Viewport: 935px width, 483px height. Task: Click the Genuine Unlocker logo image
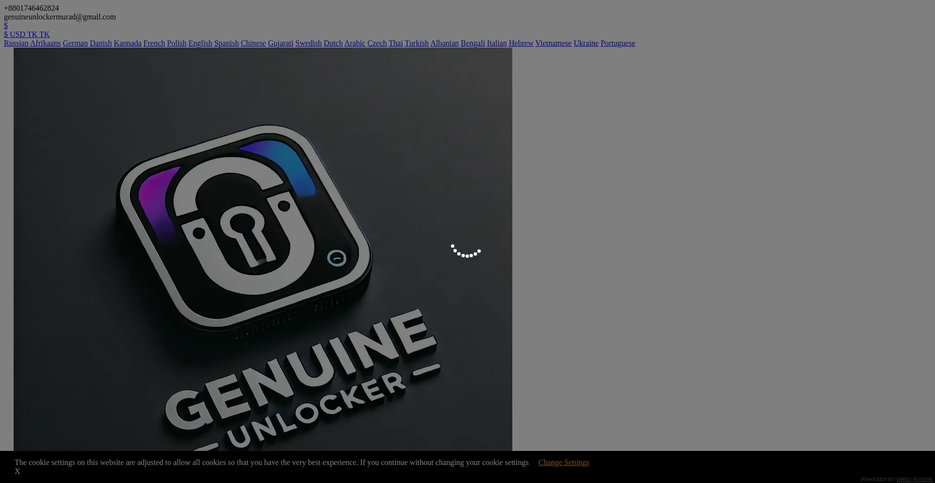tap(263, 249)
